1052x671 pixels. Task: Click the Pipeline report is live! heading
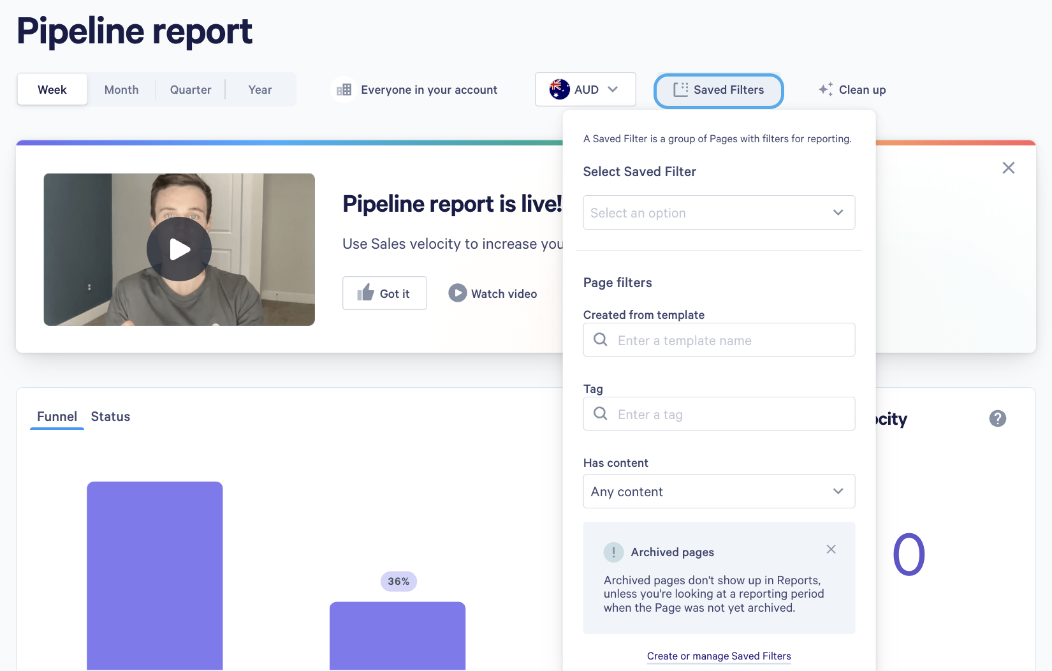[452, 203]
